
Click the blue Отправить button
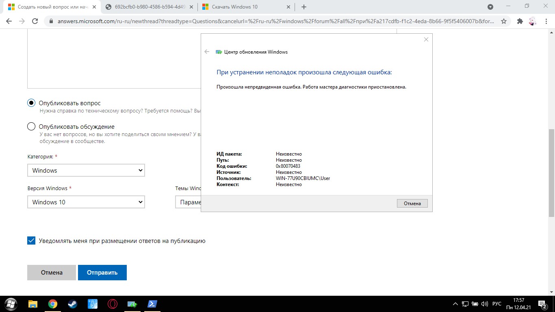102,273
